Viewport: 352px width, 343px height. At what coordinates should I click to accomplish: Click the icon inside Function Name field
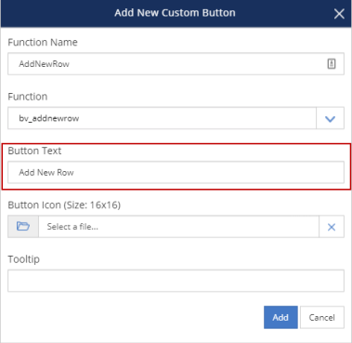(332, 64)
